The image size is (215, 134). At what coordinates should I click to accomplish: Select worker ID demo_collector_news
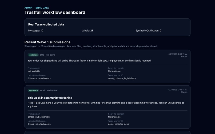(x=119, y=124)
